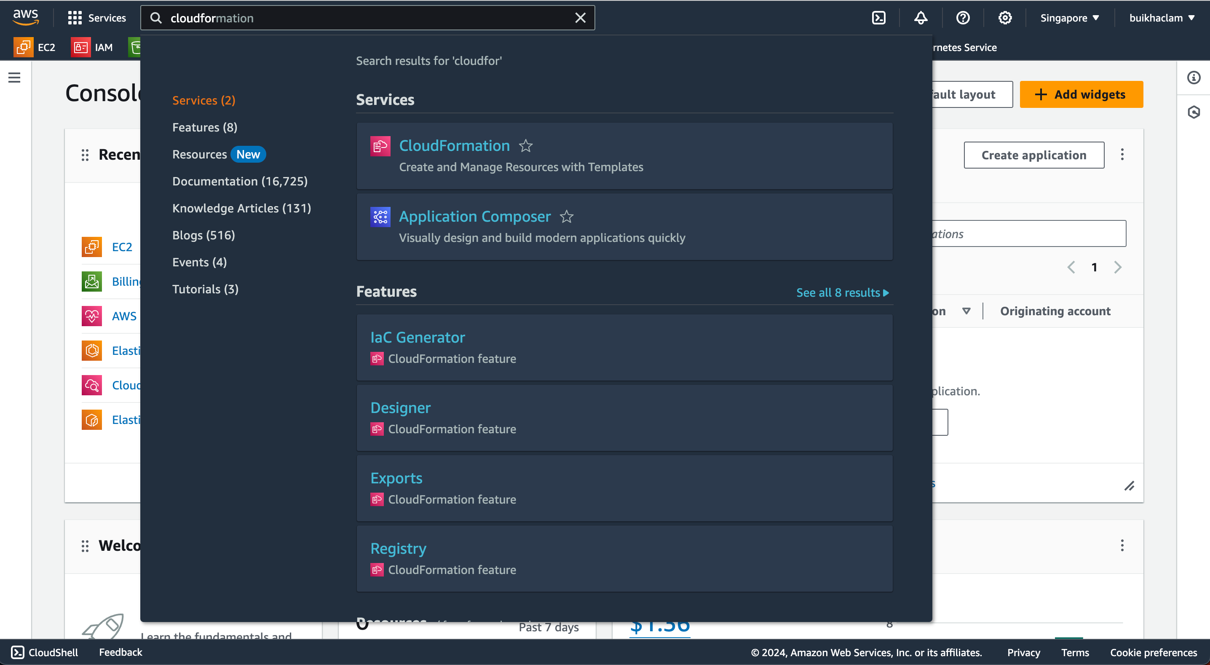The width and height of the screenshot is (1210, 665).
Task: Open the Terms footer link
Action: coord(1075,652)
